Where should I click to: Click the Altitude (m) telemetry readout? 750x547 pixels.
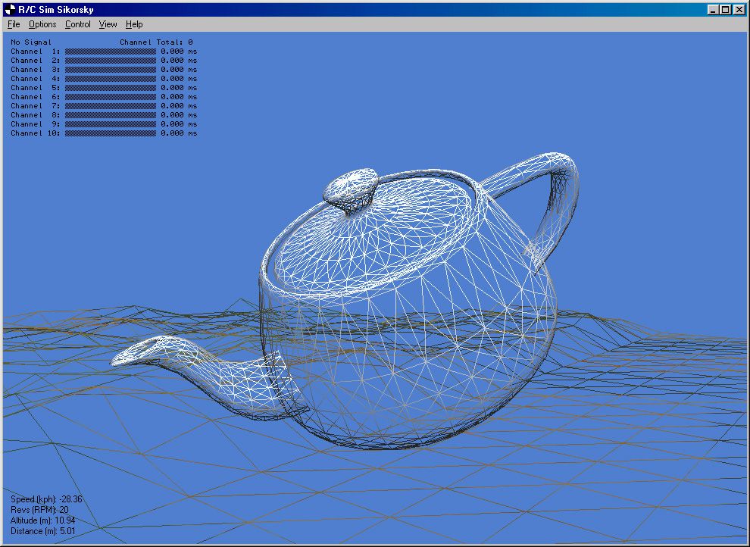tap(43, 521)
